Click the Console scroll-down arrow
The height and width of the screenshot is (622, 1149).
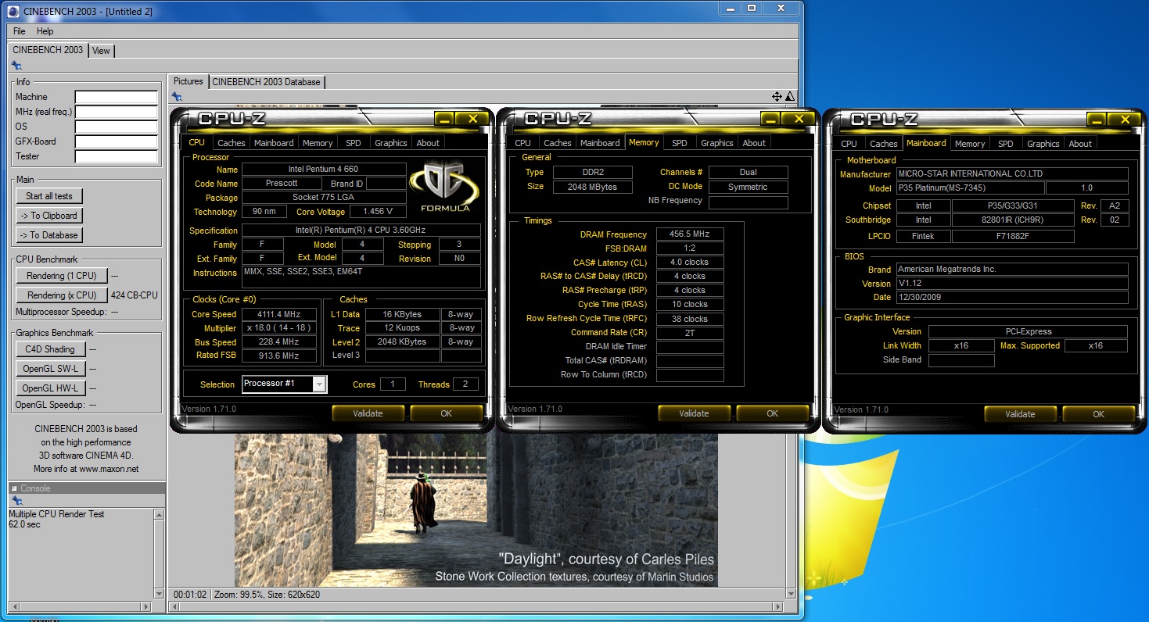click(x=160, y=594)
